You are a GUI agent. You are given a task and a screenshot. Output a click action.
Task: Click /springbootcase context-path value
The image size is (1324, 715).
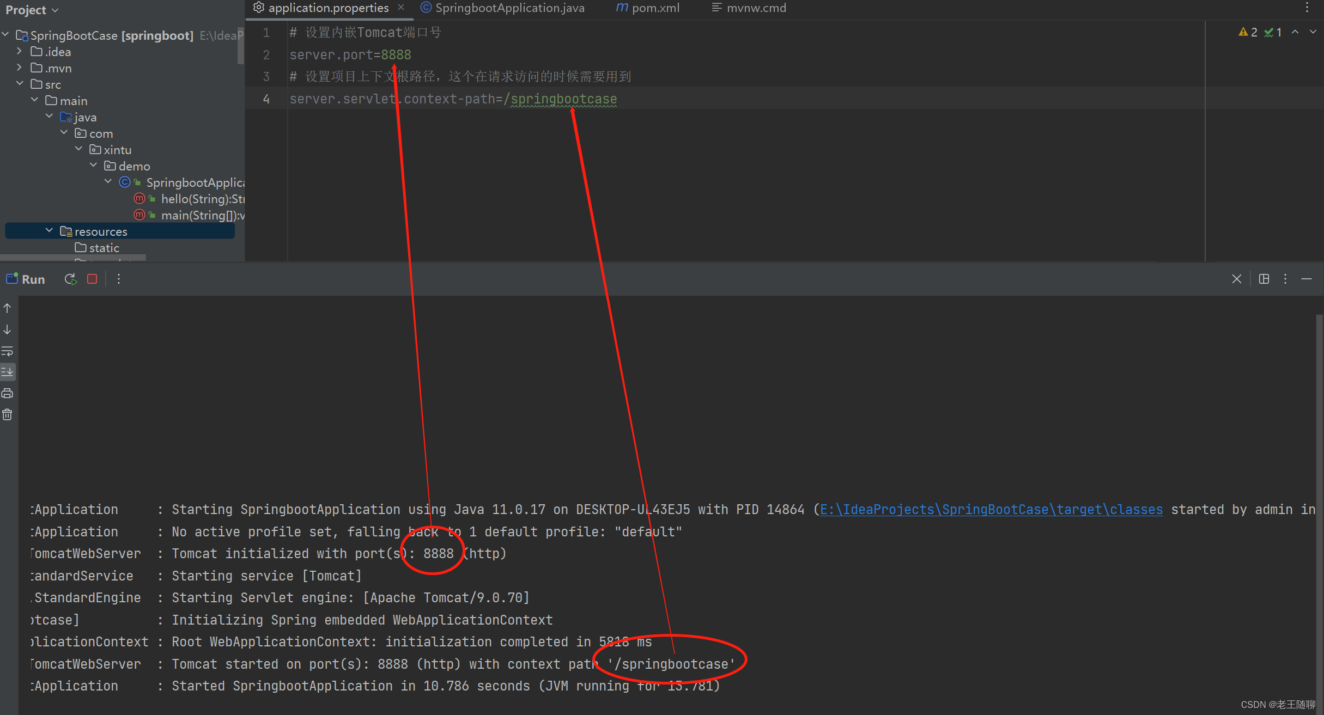tap(560, 99)
